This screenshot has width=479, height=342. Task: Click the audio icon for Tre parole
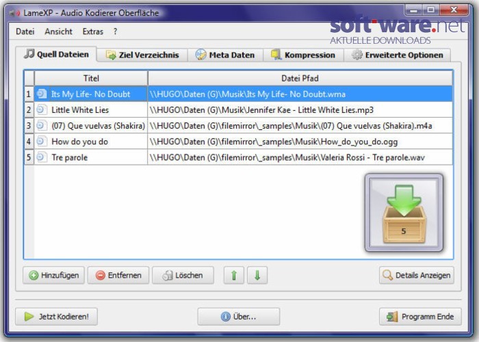click(42, 157)
